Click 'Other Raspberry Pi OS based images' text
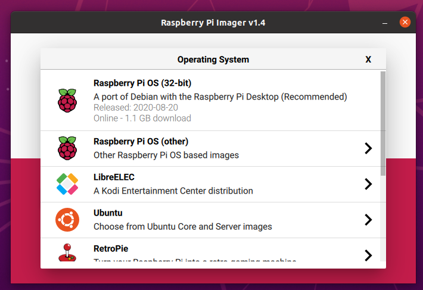 (166, 155)
